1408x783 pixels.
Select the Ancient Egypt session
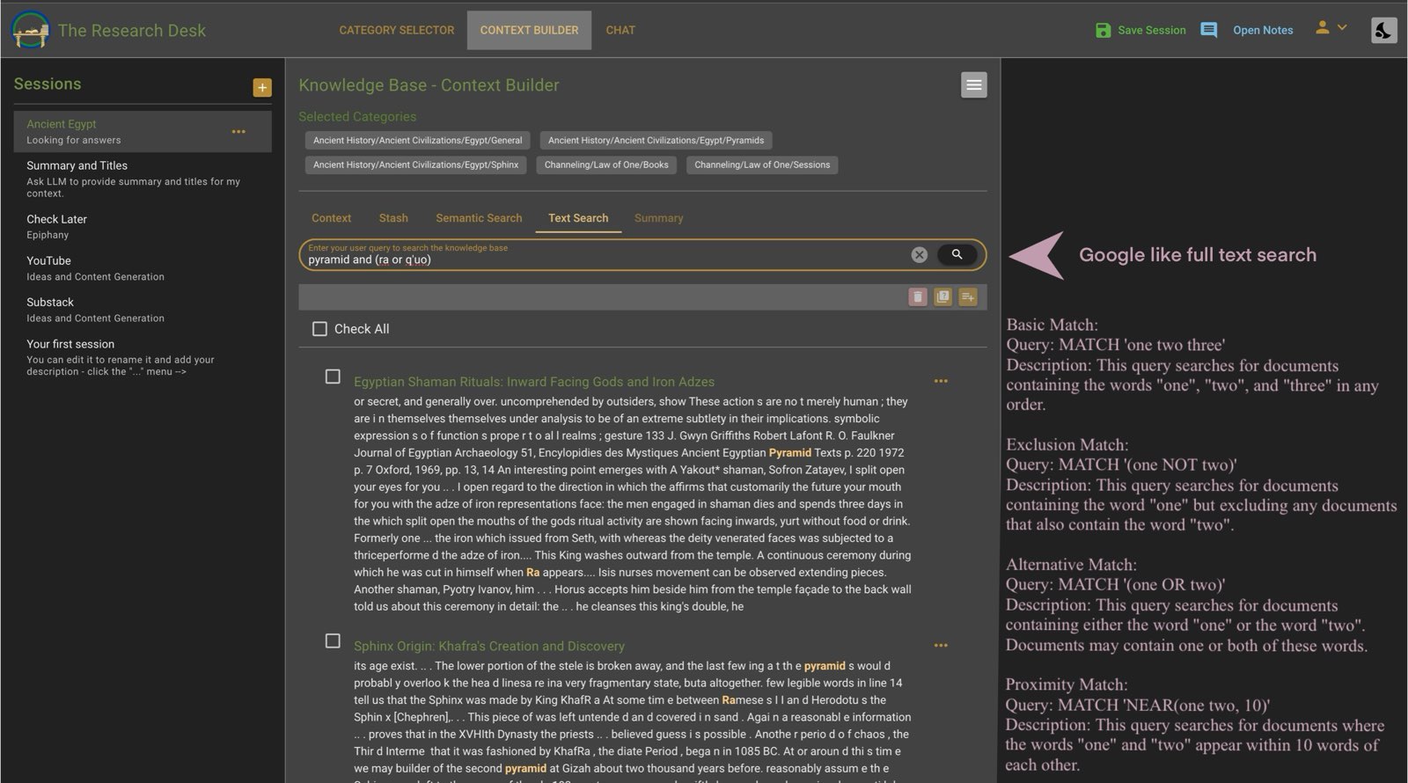(x=143, y=131)
